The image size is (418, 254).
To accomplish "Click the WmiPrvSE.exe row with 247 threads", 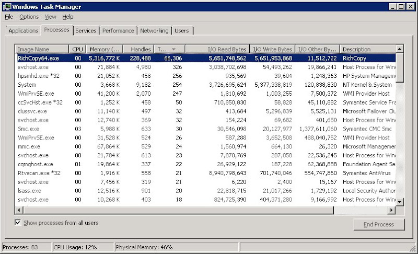I will pos(206,94).
